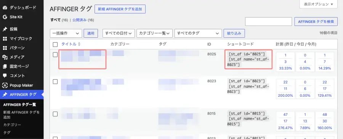
Task: Click ID value 8025
Action: click(212, 54)
